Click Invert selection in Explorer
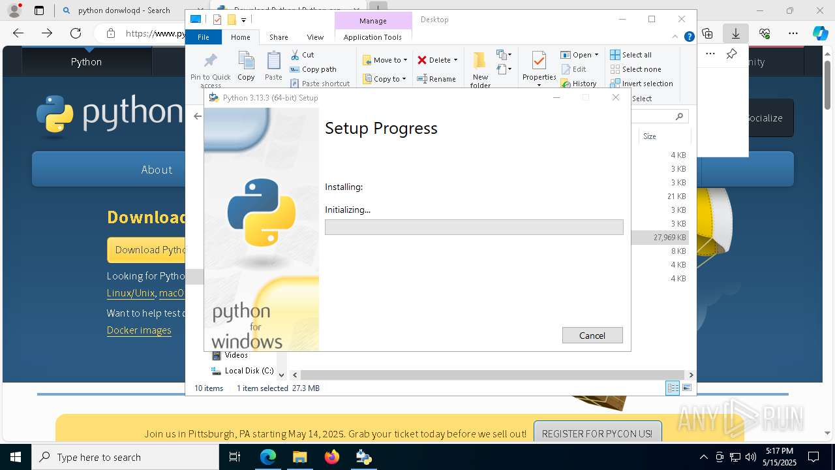The height and width of the screenshot is (470, 835). click(x=641, y=84)
